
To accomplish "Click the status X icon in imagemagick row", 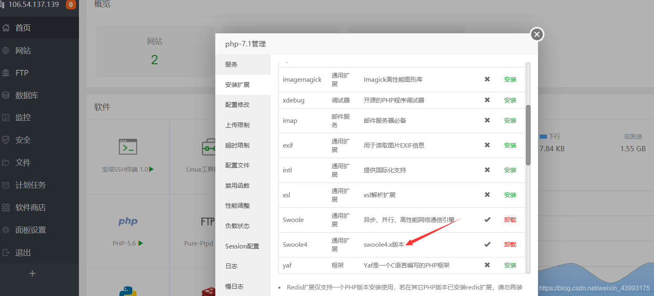I will [x=487, y=79].
